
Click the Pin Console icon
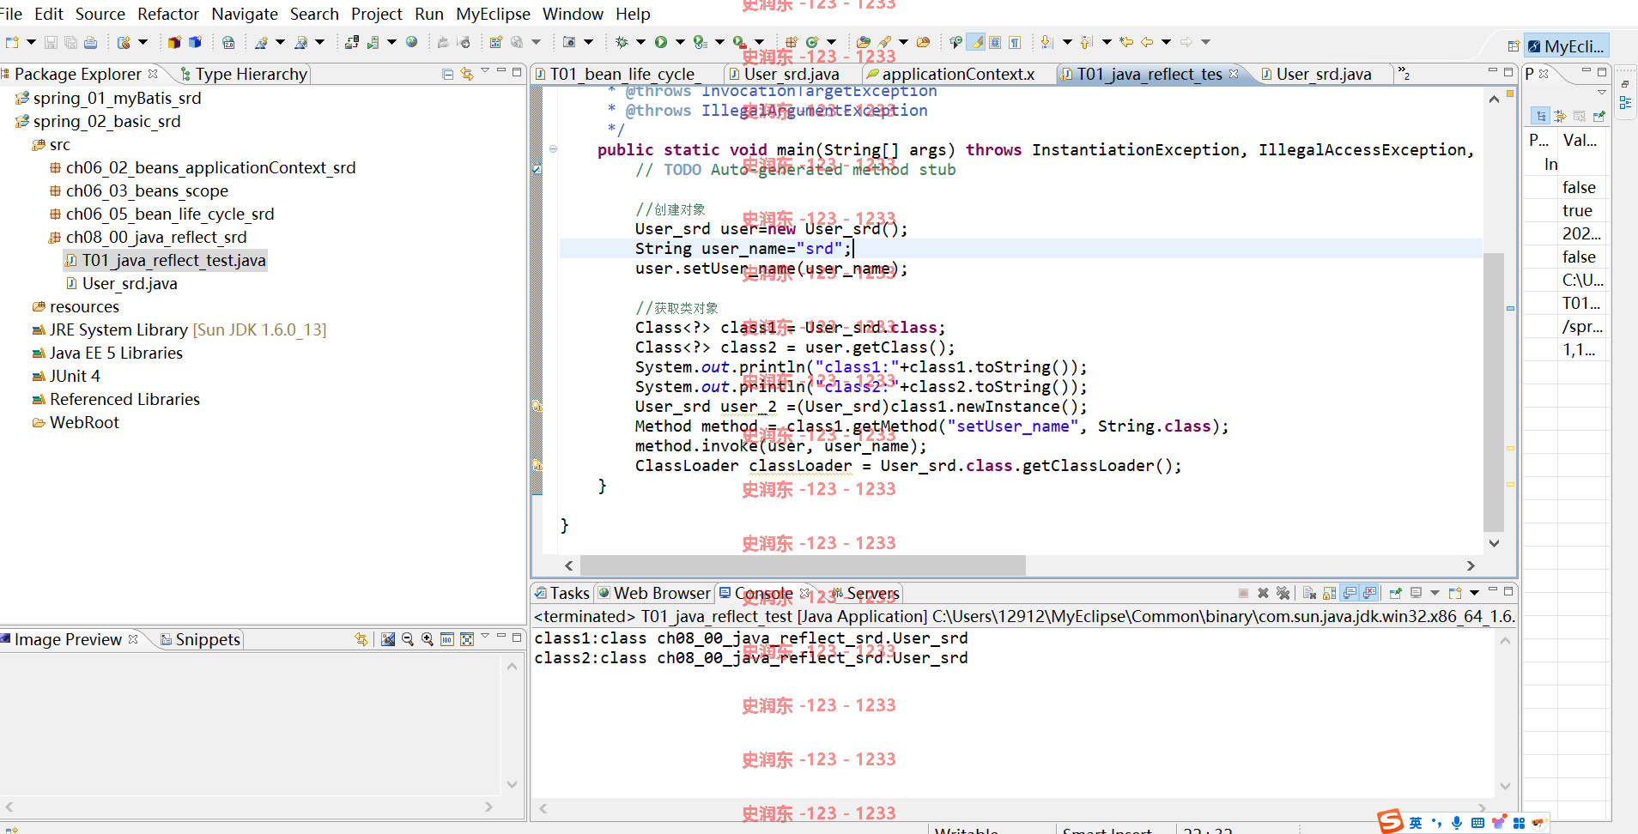point(1395,593)
